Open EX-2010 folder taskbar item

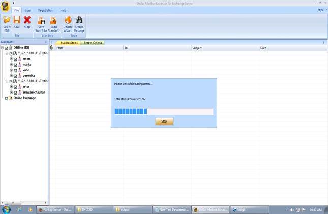(94, 209)
